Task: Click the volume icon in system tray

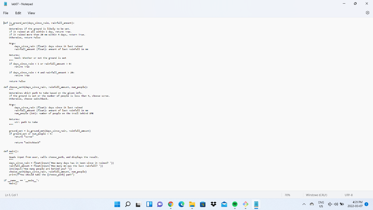Action: click(x=336, y=205)
